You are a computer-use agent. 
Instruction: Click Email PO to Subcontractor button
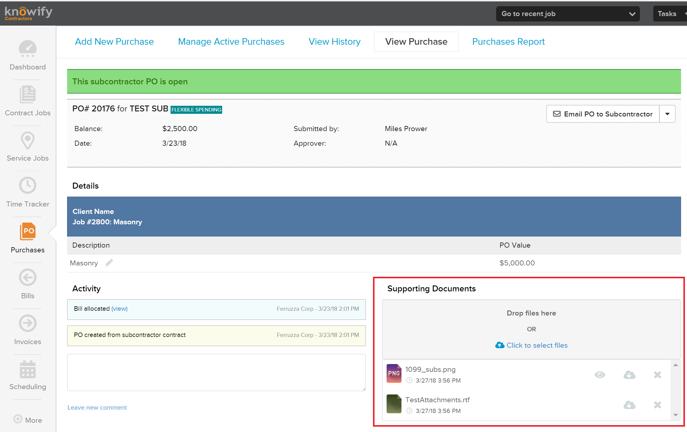coord(603,114)
